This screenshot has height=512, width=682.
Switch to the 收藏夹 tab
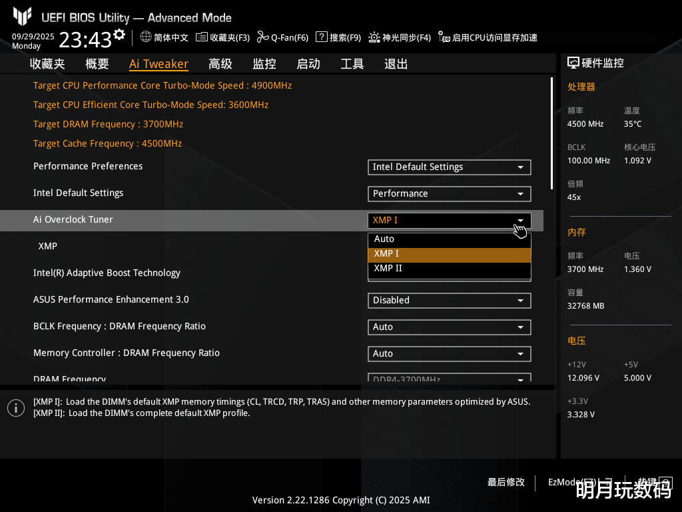click(x=47, y=64)
